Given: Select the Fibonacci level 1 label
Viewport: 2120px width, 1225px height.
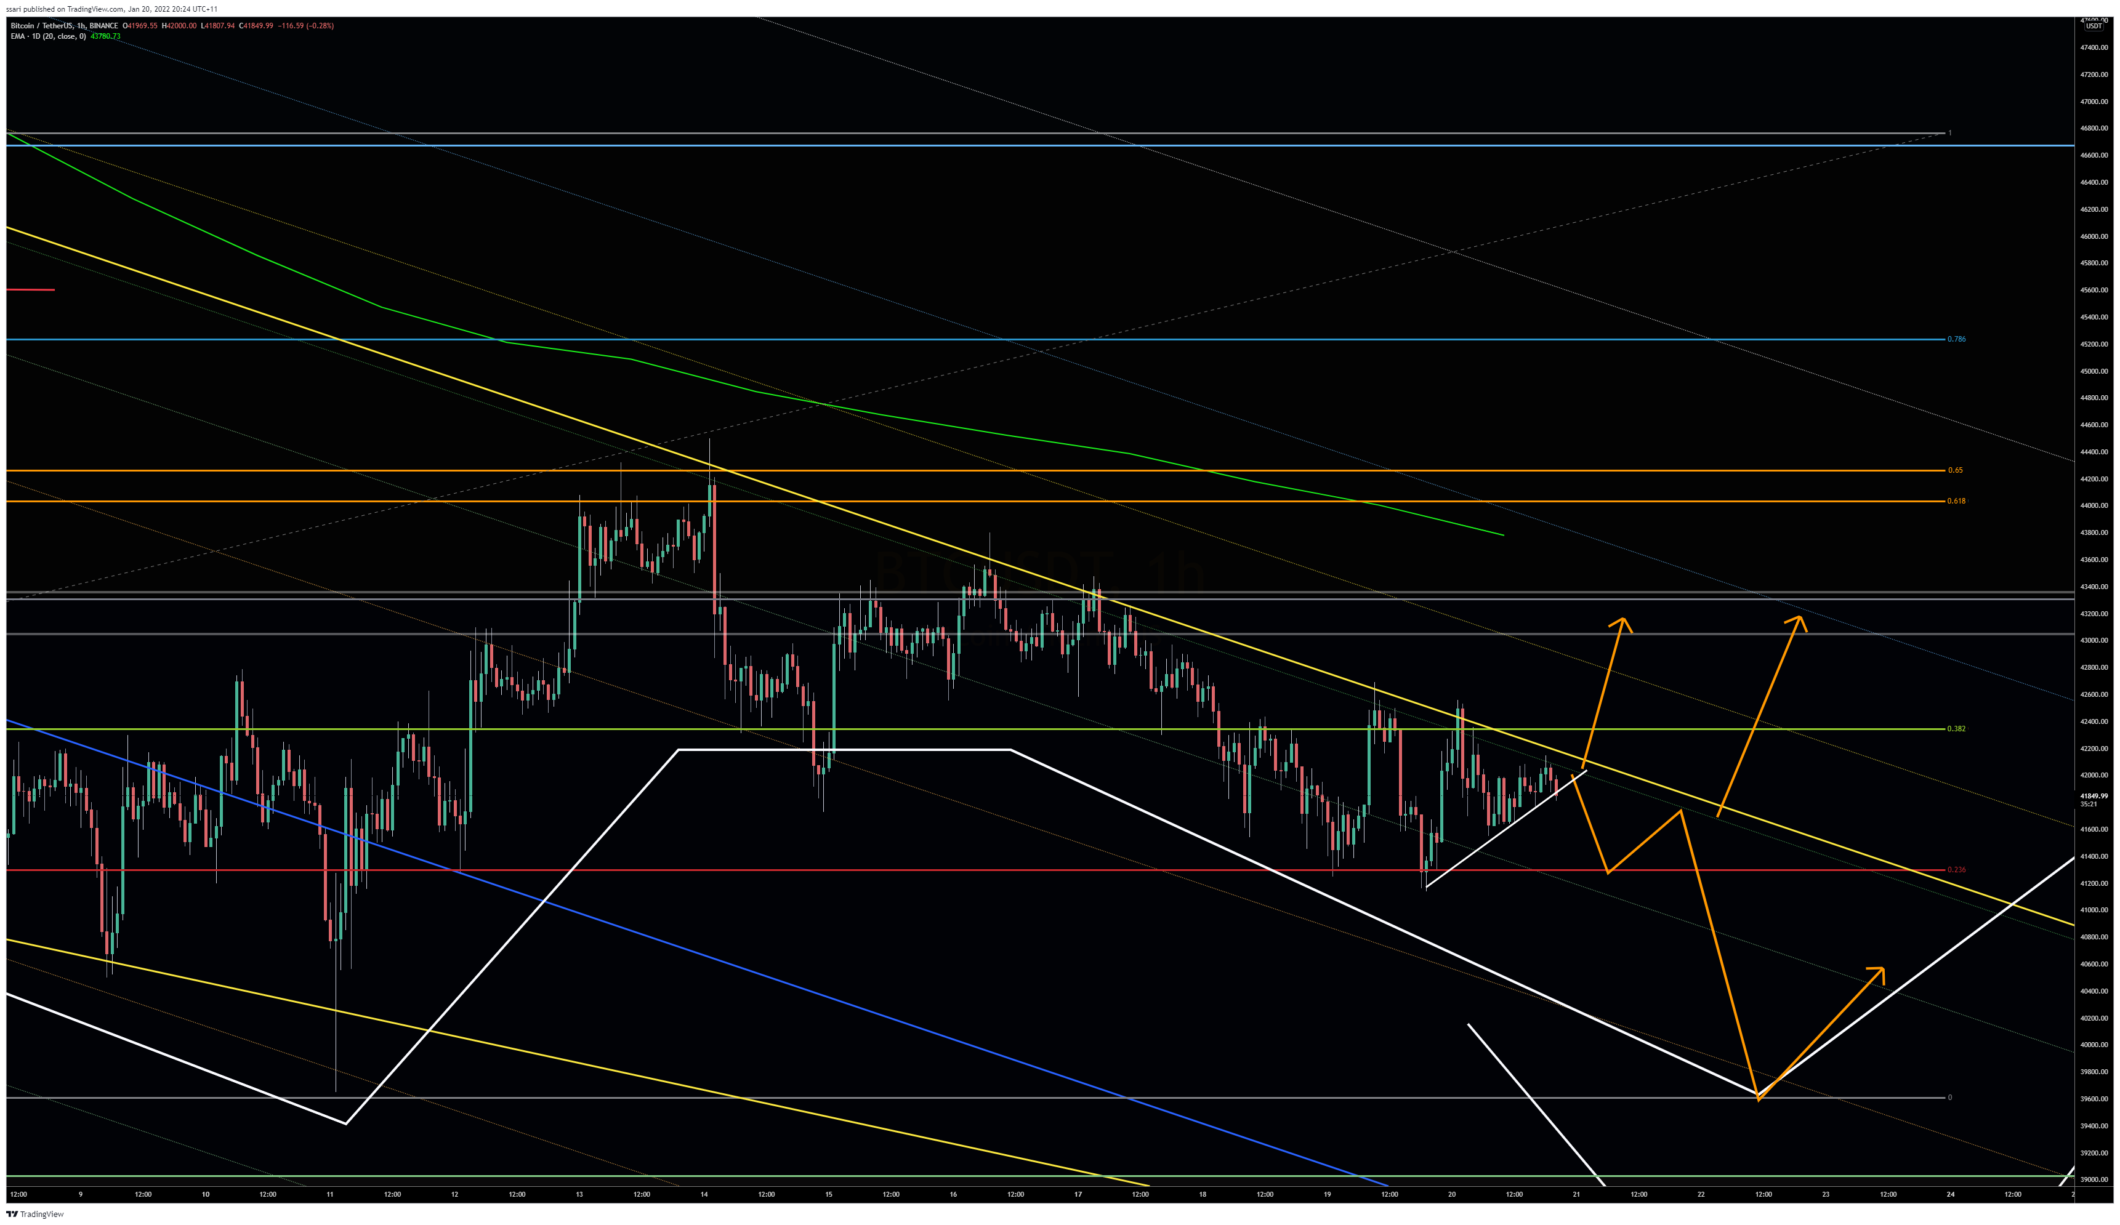Looking at the screenshot, I should point(1949,133).
